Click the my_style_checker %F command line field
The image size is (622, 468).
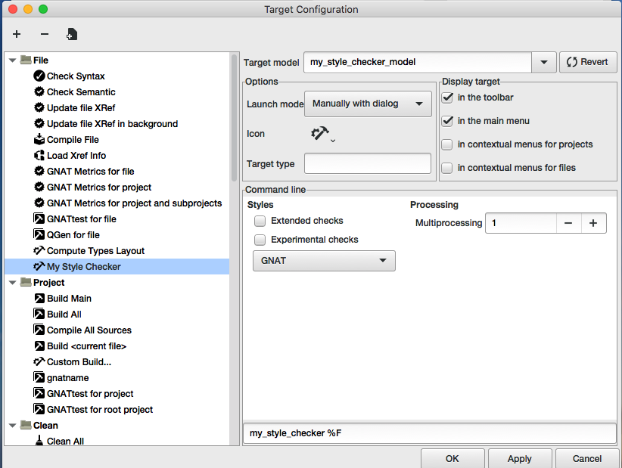point(429,432)
